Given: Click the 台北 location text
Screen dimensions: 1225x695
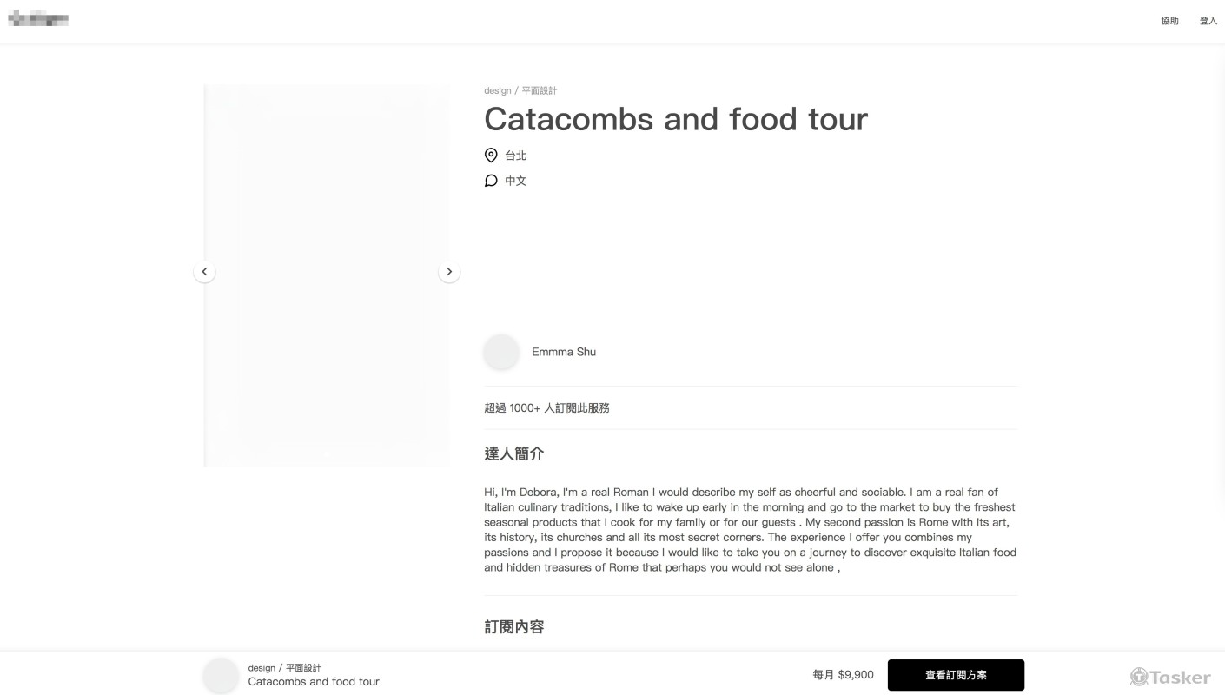Looking at the screenshot, I should click(x=516, y=156).
